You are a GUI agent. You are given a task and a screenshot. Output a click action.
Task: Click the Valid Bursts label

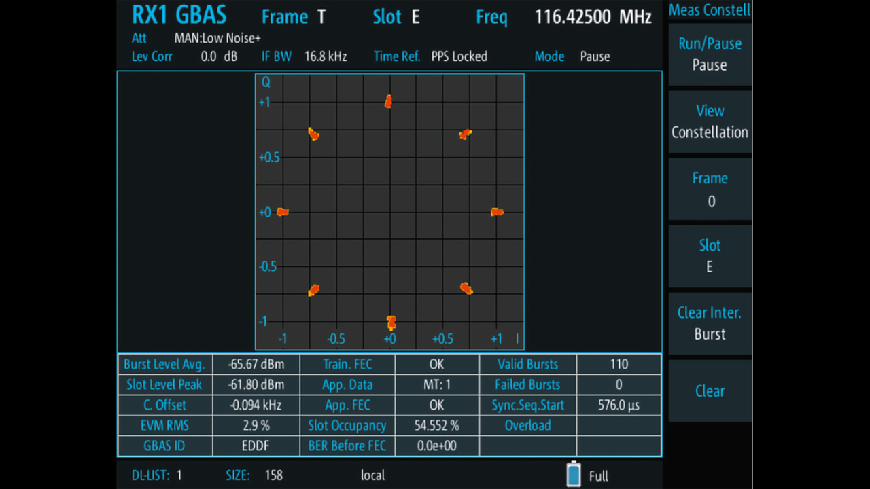[528, 364]
